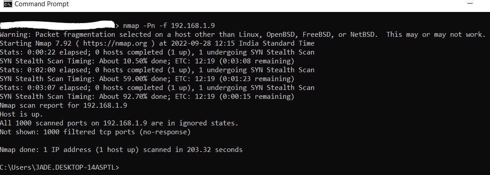Click the 'All 1000 scanned ports' line
Image resolution: width=490 pixels, height=175 pixels.
coord(119,123)
